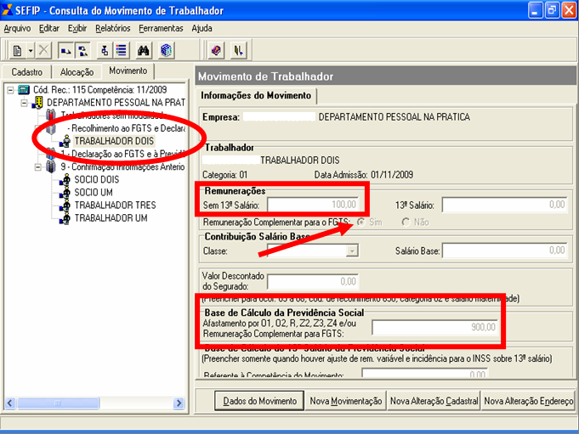Click right arrow of tree horizontal scrollbar
Image resolution: width=579 pixels, height=434 pixels.
point(179,403)
